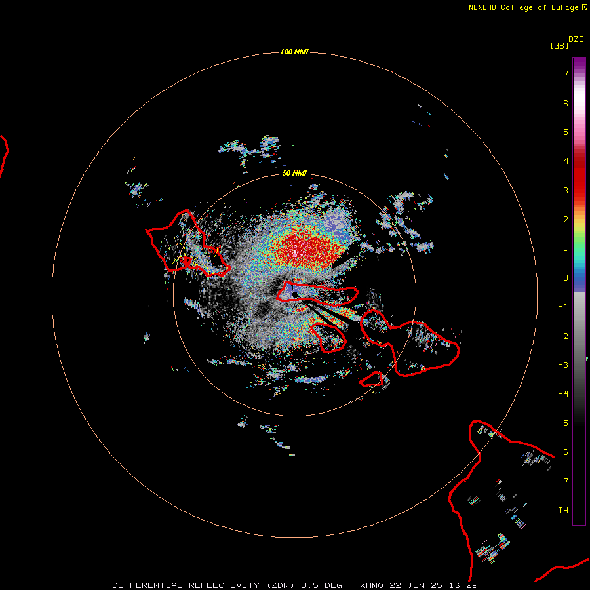Click the -6 dB legend tick label

coord(563,452)
